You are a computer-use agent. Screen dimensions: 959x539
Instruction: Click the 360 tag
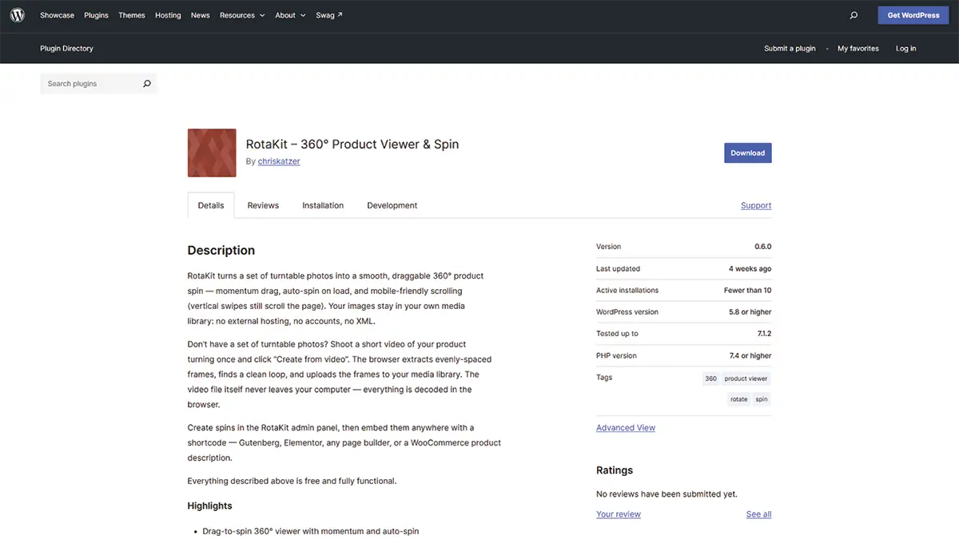[x=711, y=378]
